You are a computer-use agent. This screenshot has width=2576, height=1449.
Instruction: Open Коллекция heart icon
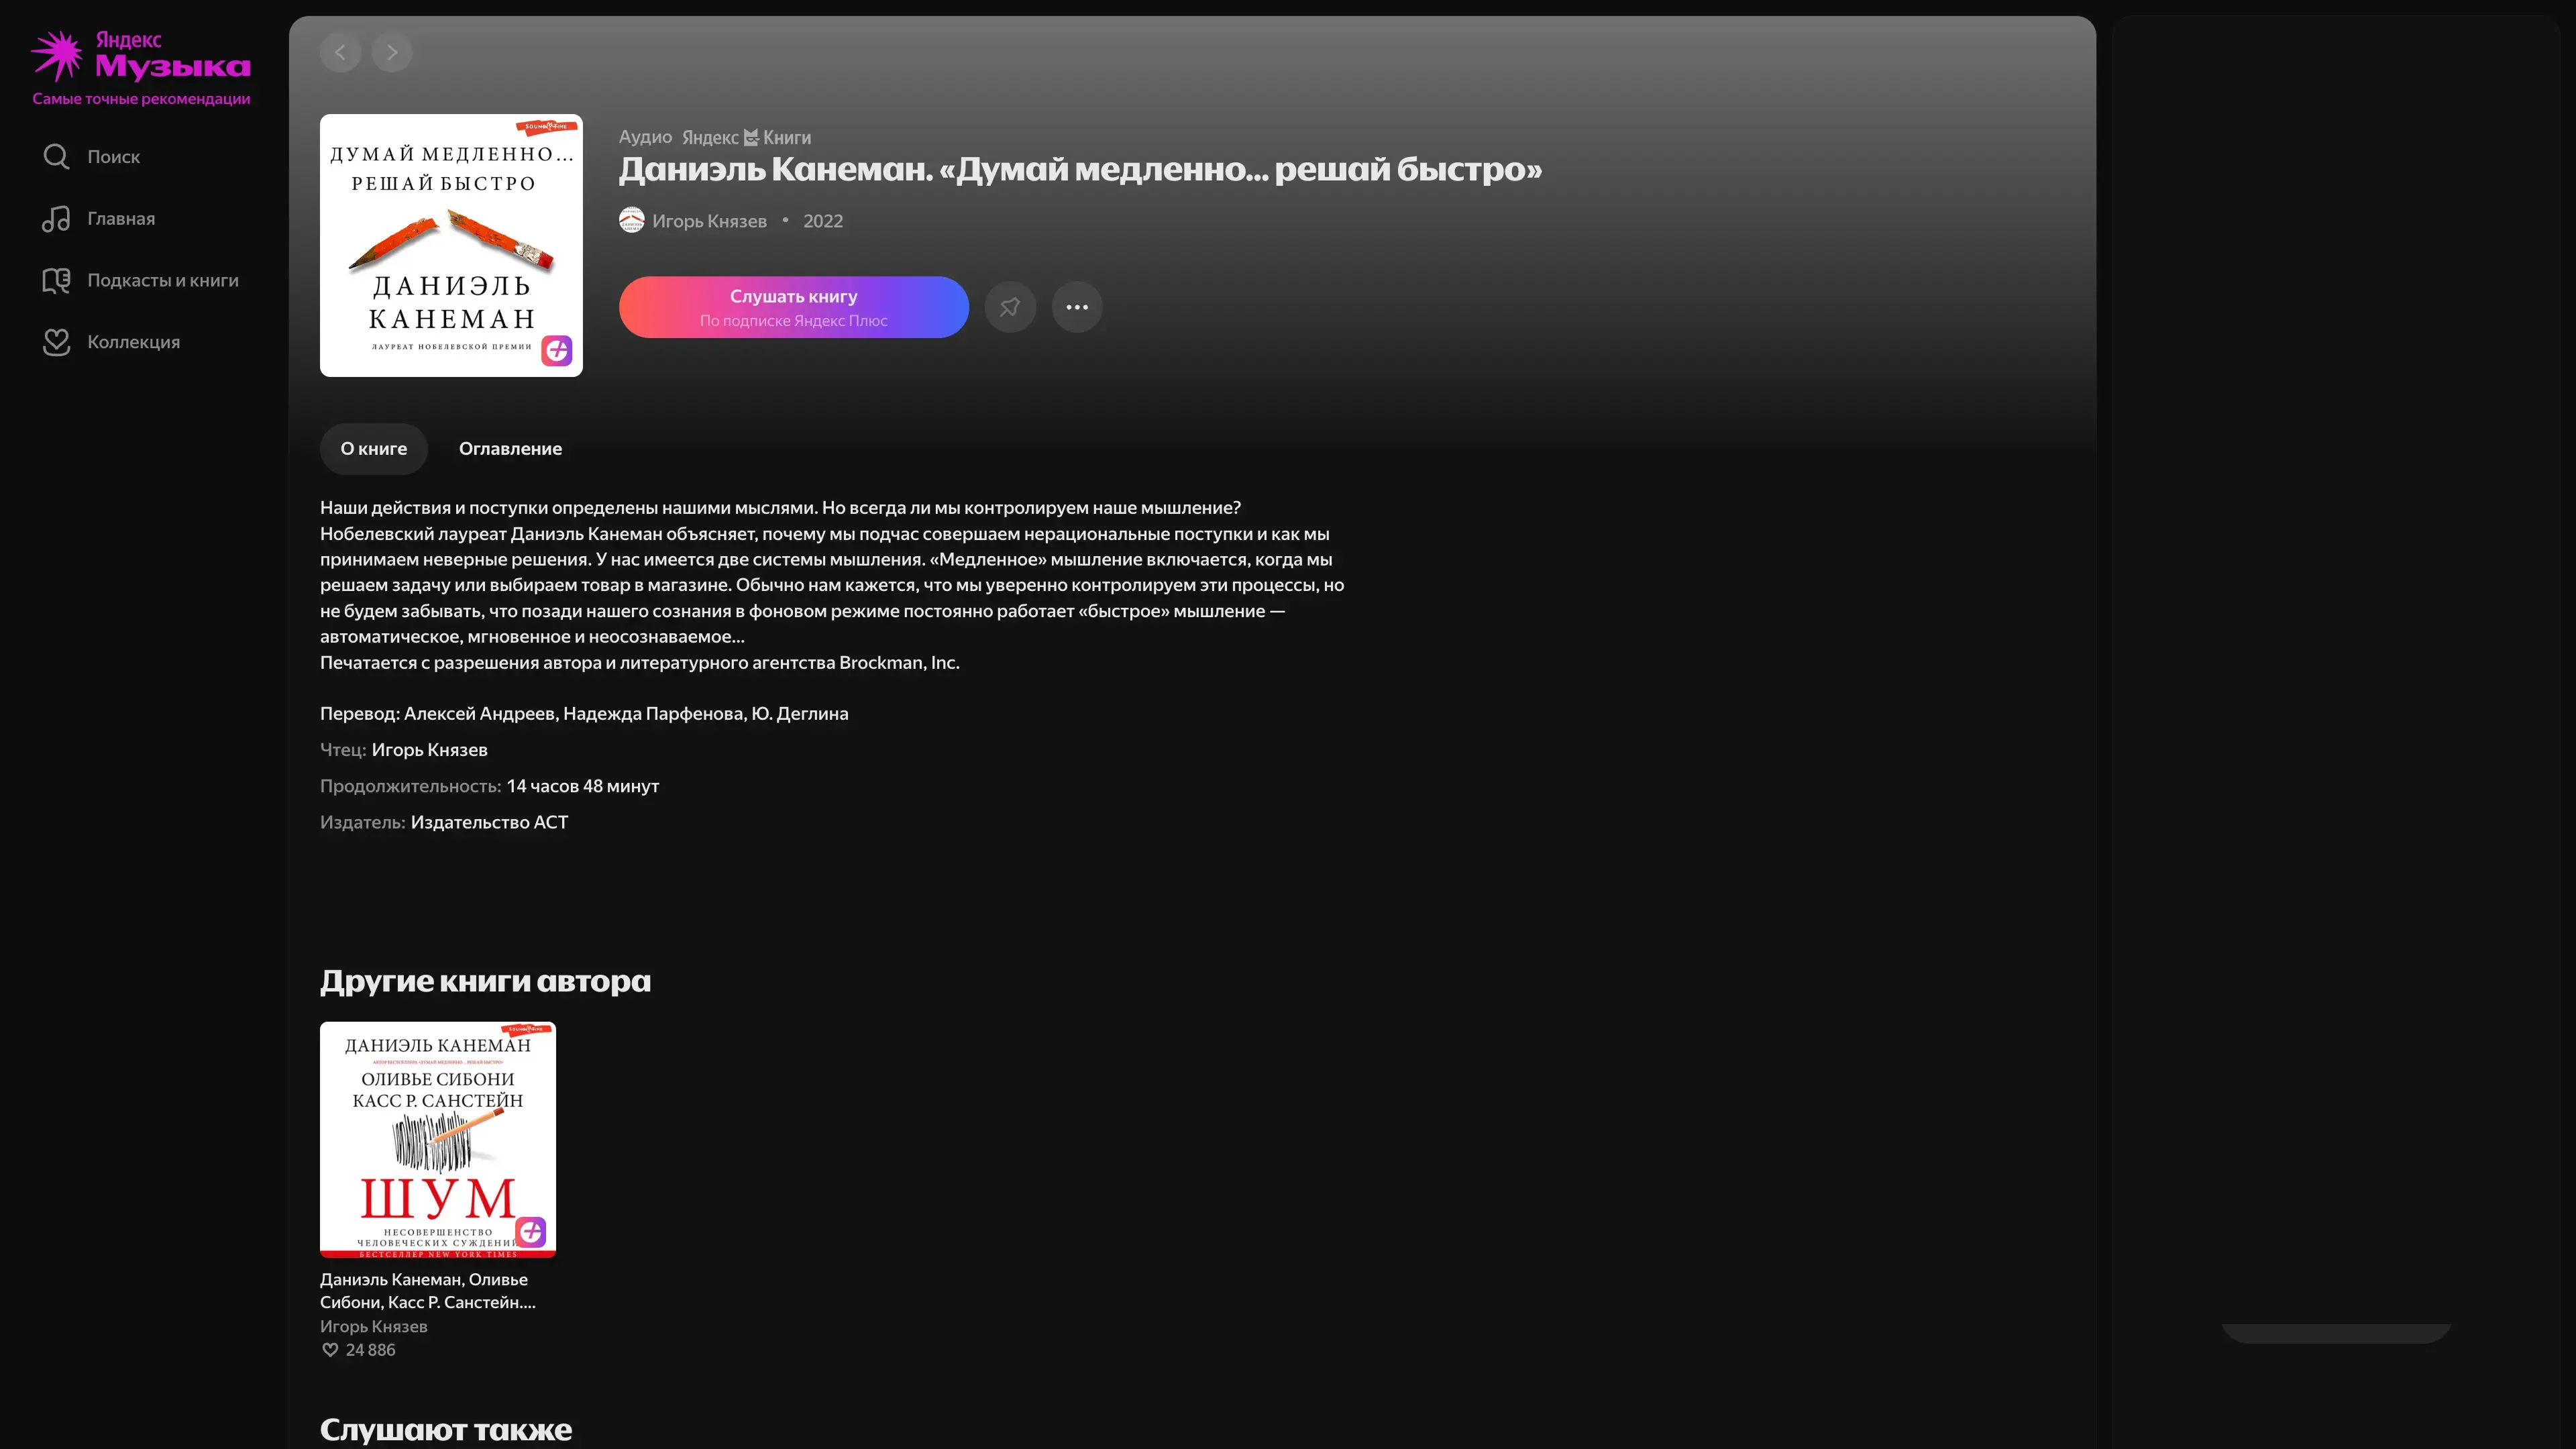click(x=56, y=342)
